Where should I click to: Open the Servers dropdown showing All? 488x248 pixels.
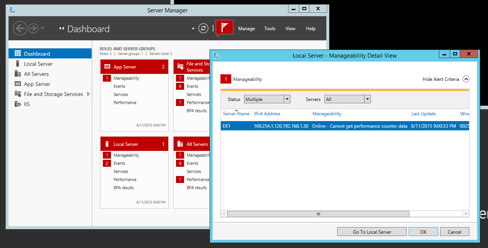coord(347,99)
